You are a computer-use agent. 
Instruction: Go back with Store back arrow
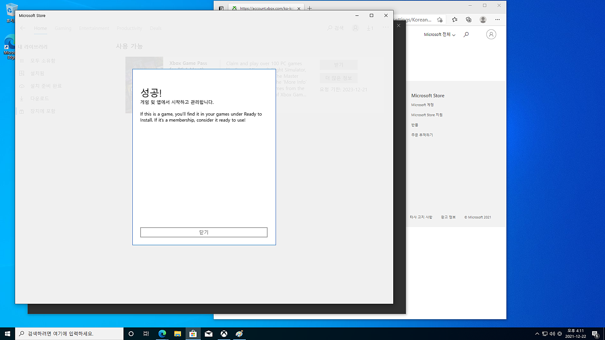coord(23,28)
